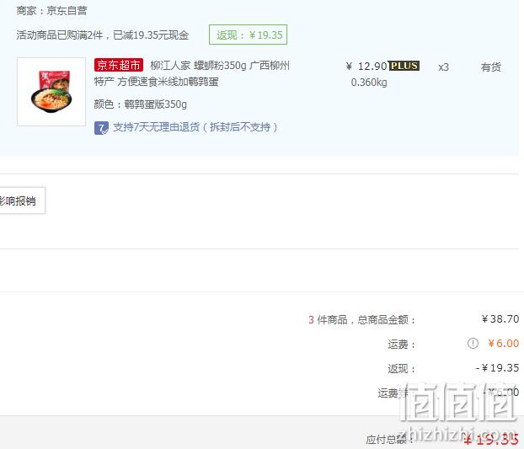This screenshot has height=449, width=524.
Task: Click the 应付总额 payable total amount
Action: (492, 439)
